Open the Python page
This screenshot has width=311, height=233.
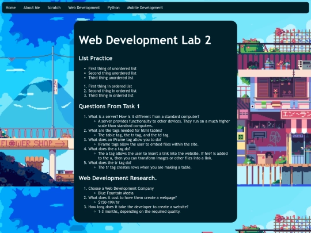113,7
